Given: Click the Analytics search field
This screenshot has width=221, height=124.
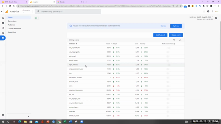Looking at the screenshot, I should 68,11.
